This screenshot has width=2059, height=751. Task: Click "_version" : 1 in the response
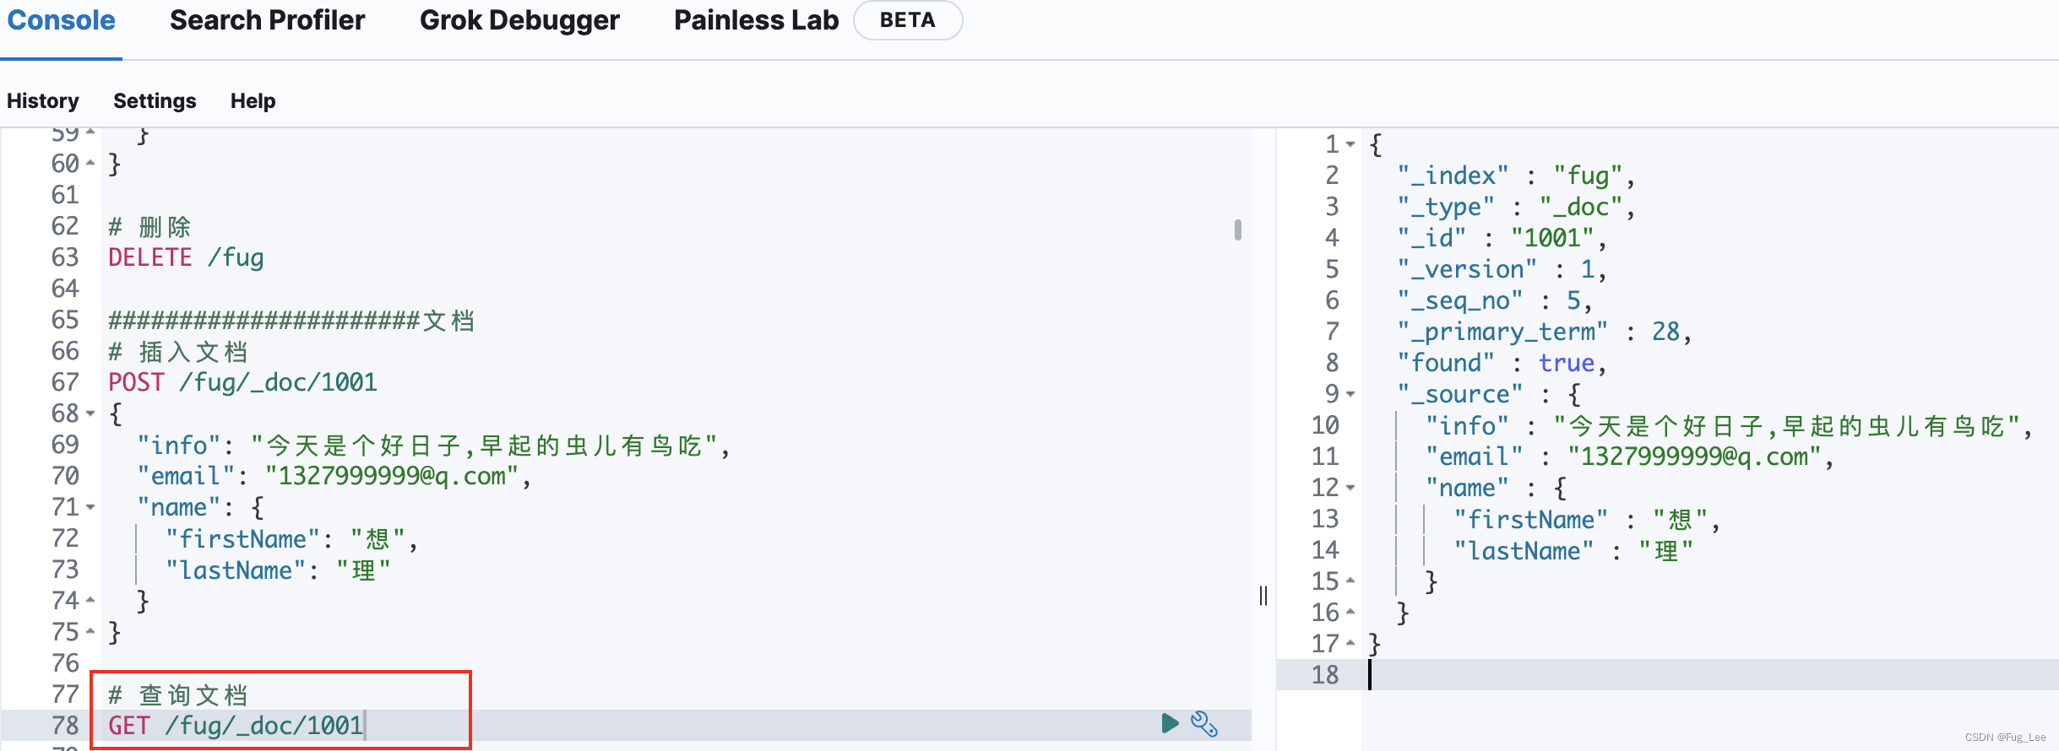1502,269
